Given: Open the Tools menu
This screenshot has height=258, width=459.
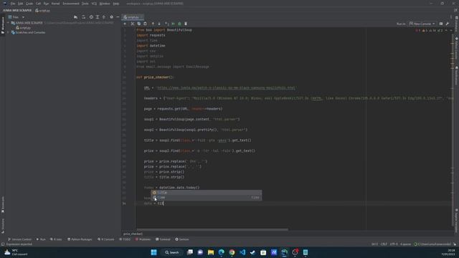Looking at the screenshot, I should [x=85, y=4].
